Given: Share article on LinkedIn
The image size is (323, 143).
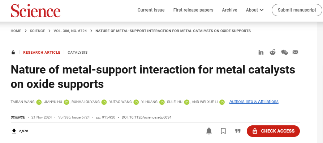Looking at the screenshot, I should 261,52.
